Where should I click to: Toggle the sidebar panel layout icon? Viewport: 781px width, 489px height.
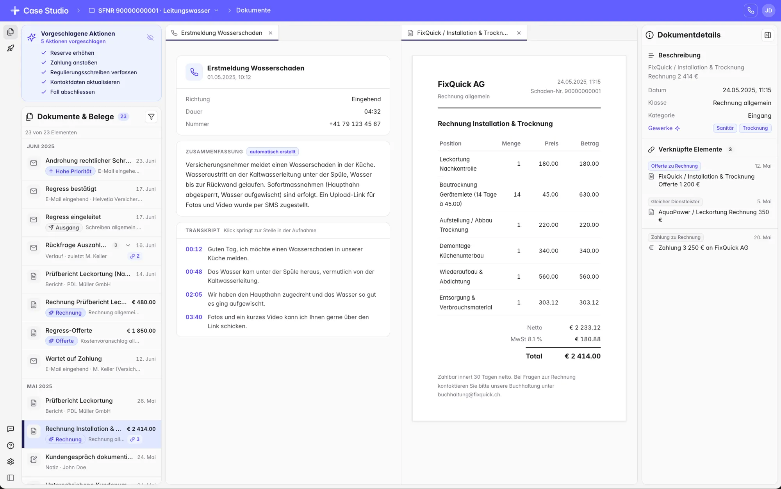tap(11, 478)
